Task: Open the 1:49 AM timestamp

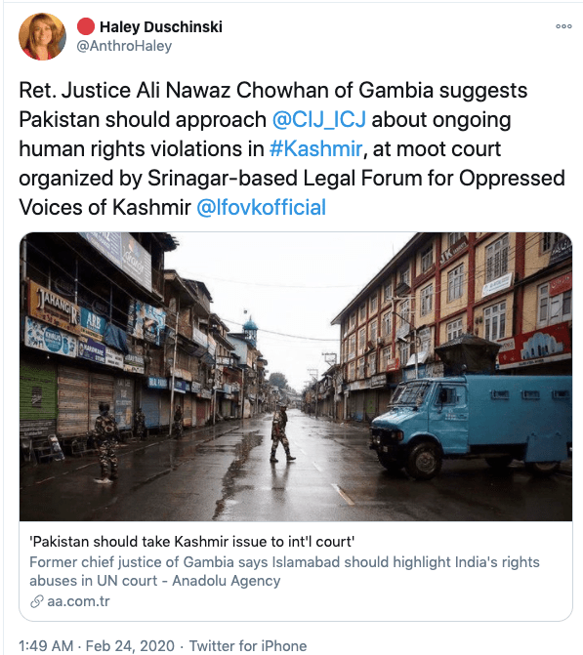Action: click(x=47, y=645)
